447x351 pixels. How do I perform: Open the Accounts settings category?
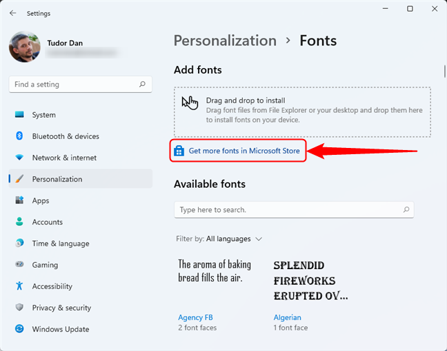click(x=81, y=222)
